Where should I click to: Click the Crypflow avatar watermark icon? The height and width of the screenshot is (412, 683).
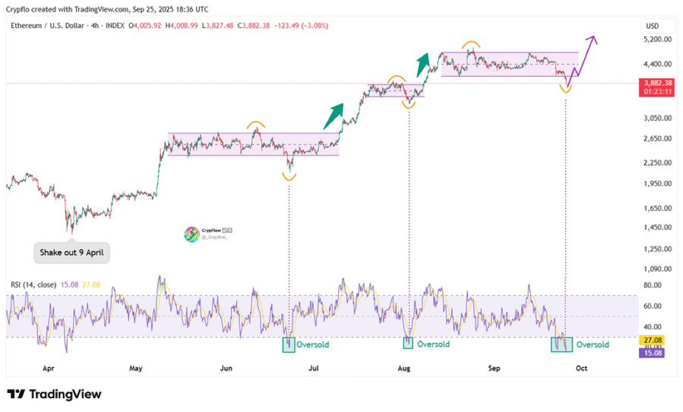[191, 234]
